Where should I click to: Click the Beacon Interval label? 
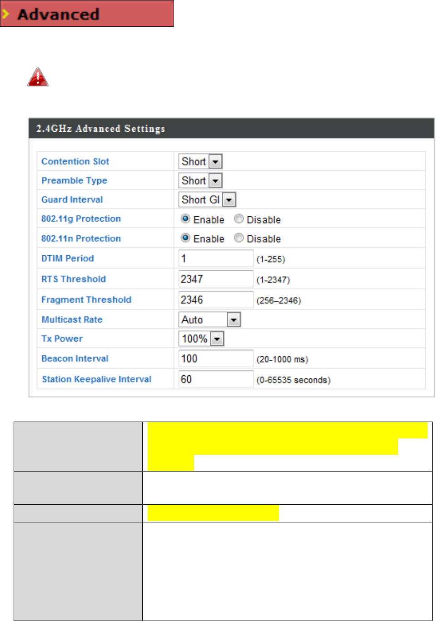pyautogui.click(x=75, y=359)
